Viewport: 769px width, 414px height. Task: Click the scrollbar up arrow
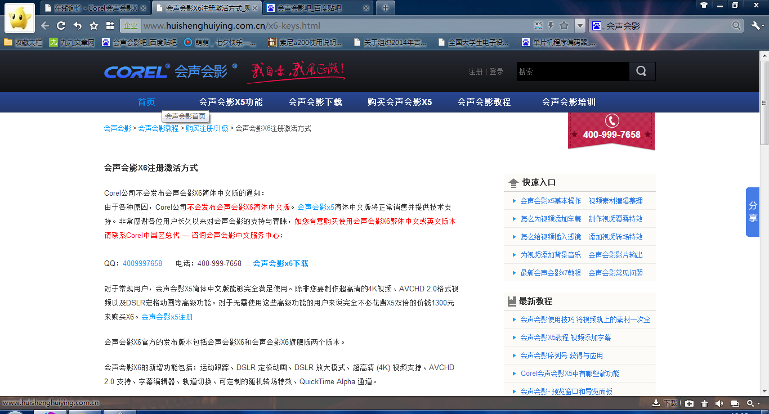tap(764, 55)
